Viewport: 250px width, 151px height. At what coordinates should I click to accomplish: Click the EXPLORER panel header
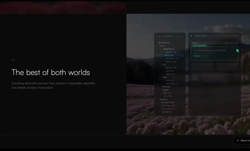(x=168, y=36)
